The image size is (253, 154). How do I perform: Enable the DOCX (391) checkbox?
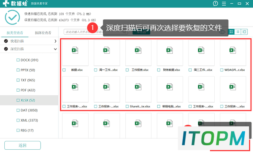18,60
